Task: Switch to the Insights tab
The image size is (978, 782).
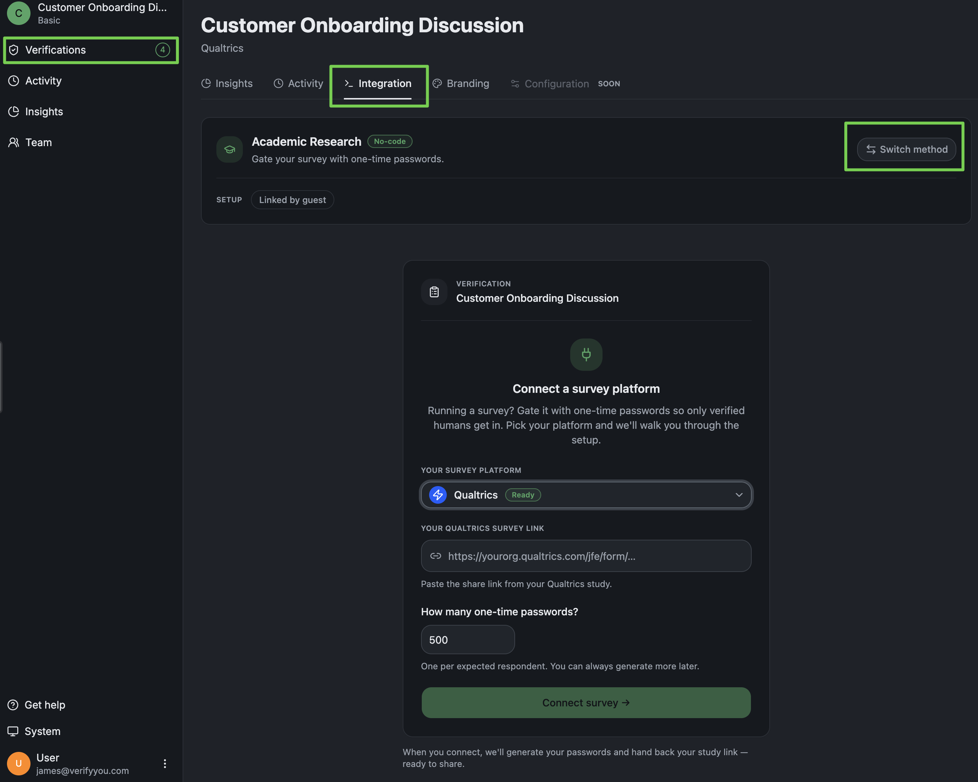Action: 227,83
